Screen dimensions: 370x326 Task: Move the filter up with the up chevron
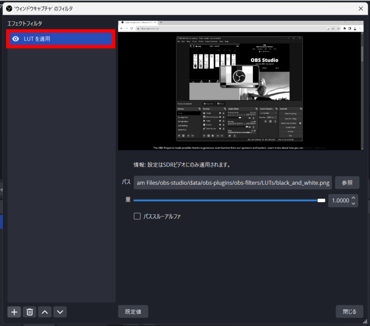coord(45,312)
